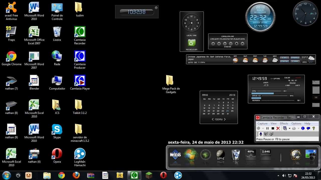Select the Mega Pack de Gadgets folder
This screenshot has width=321, height=180.
pyautogui.click(x=171, y=84)
